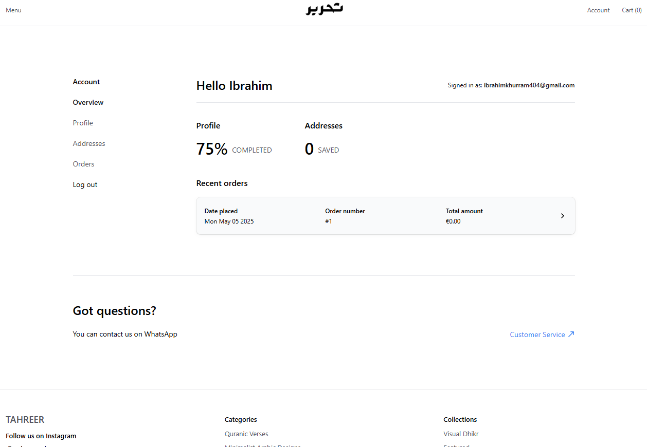View your Orders list

coord(83,164)
